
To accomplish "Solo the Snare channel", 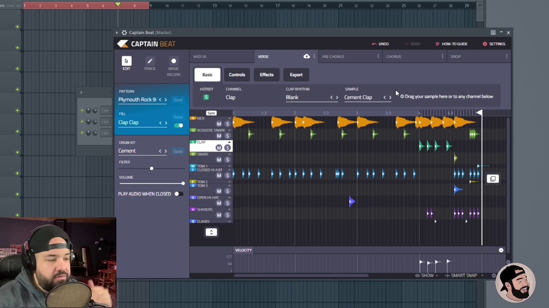I will pos(227,160).
